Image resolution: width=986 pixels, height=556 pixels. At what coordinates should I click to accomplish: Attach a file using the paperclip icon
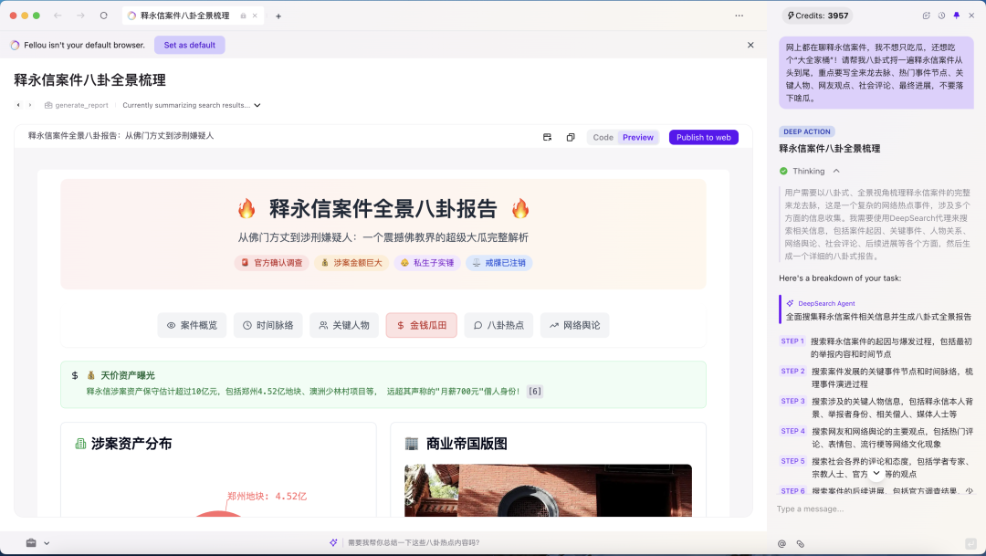[x=802, y=543]
